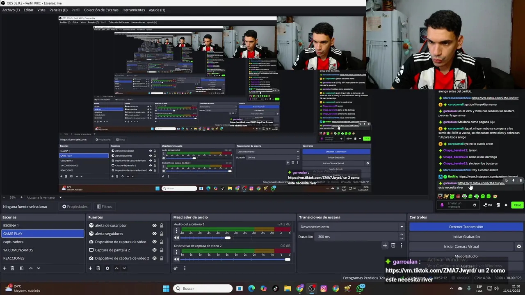The height and width of the screenshot is (295, 525).
Task: Open audio mixer three-dot menu at bottom
Action: [185, 268]
